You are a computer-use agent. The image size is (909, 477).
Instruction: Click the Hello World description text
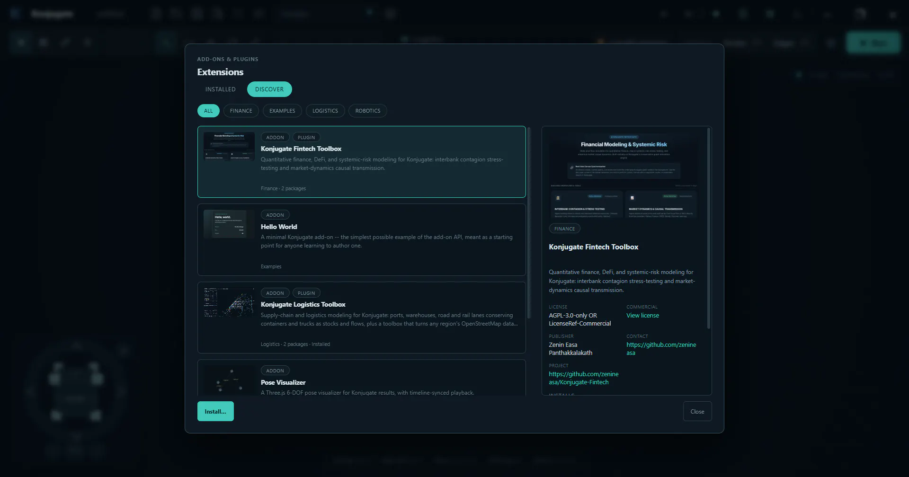[387, 241]
